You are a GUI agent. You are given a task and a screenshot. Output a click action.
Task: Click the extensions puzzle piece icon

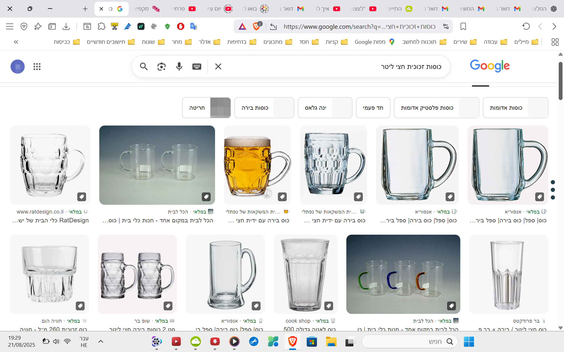click(101, 26)
